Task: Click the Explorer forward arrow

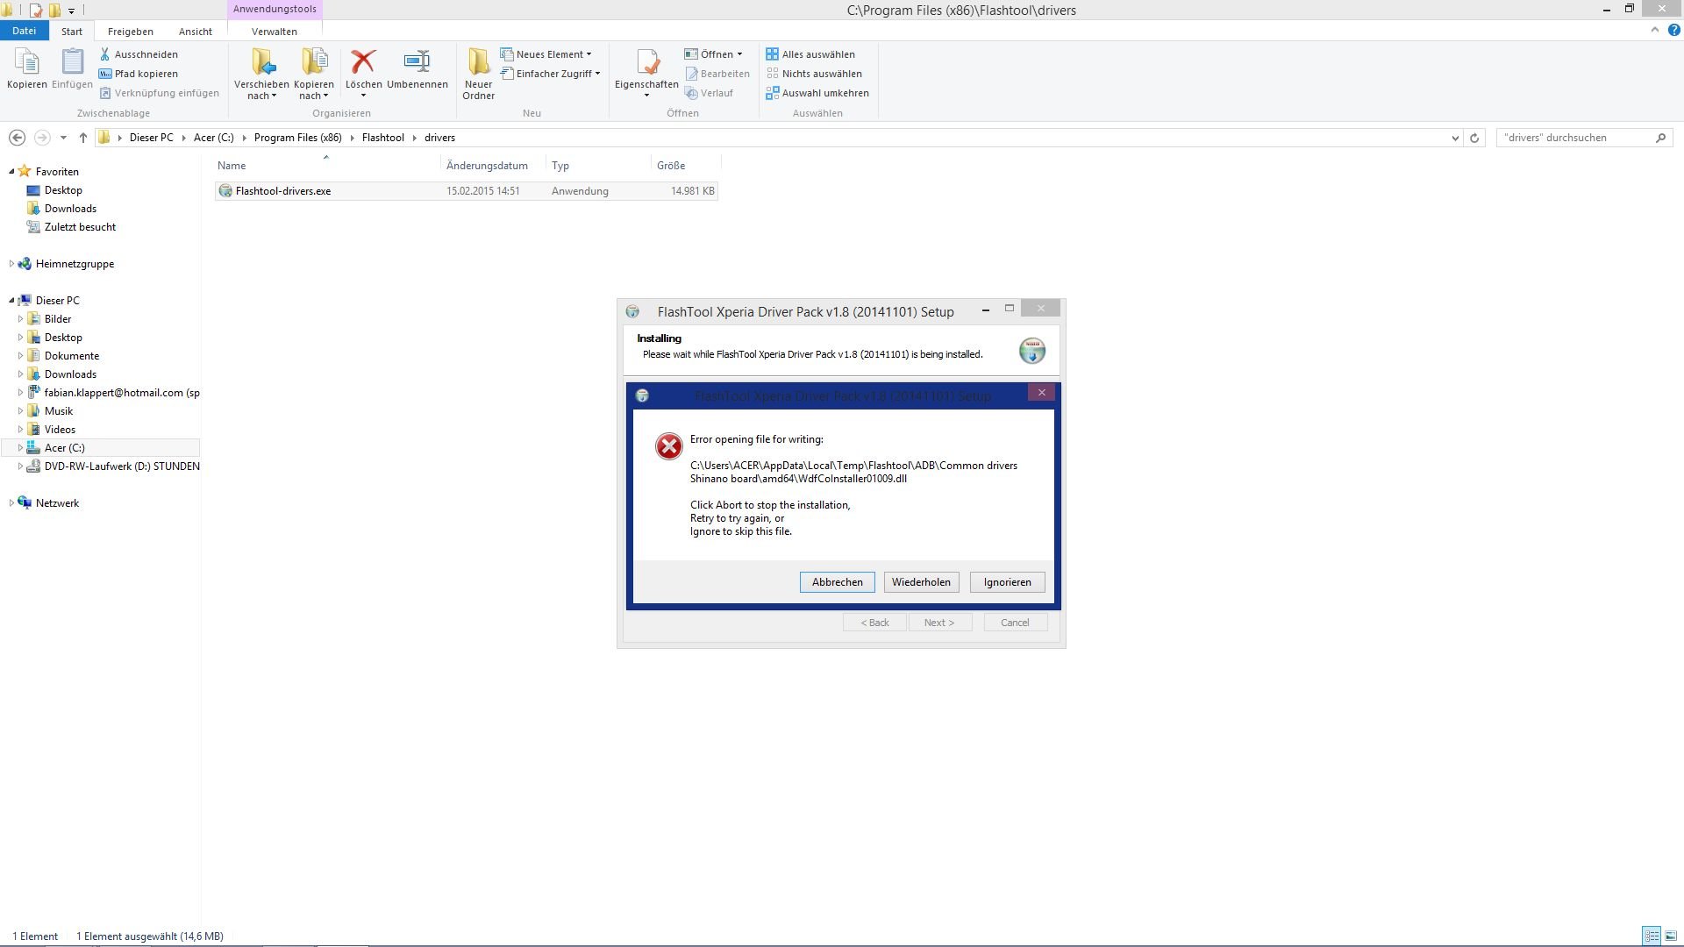Action: click(42, 138)
